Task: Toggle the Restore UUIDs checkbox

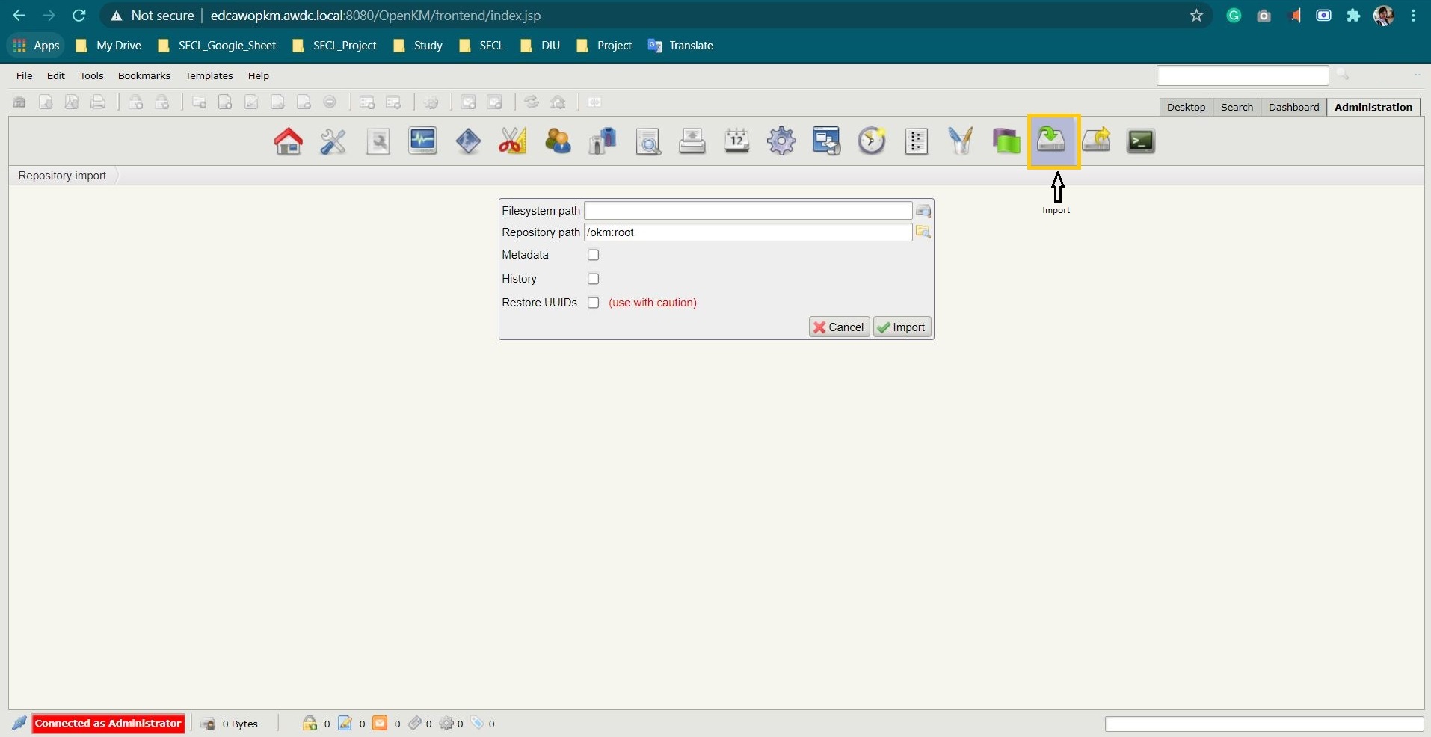Action: (x=594, y=303)
